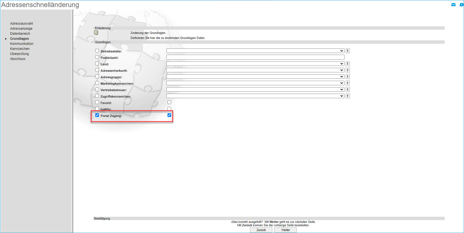Open Kennzeichen in the sidebar
Image resolution: width=464 pixels, height=233 pixels.
pyautogui.click(x=20, y=49)
